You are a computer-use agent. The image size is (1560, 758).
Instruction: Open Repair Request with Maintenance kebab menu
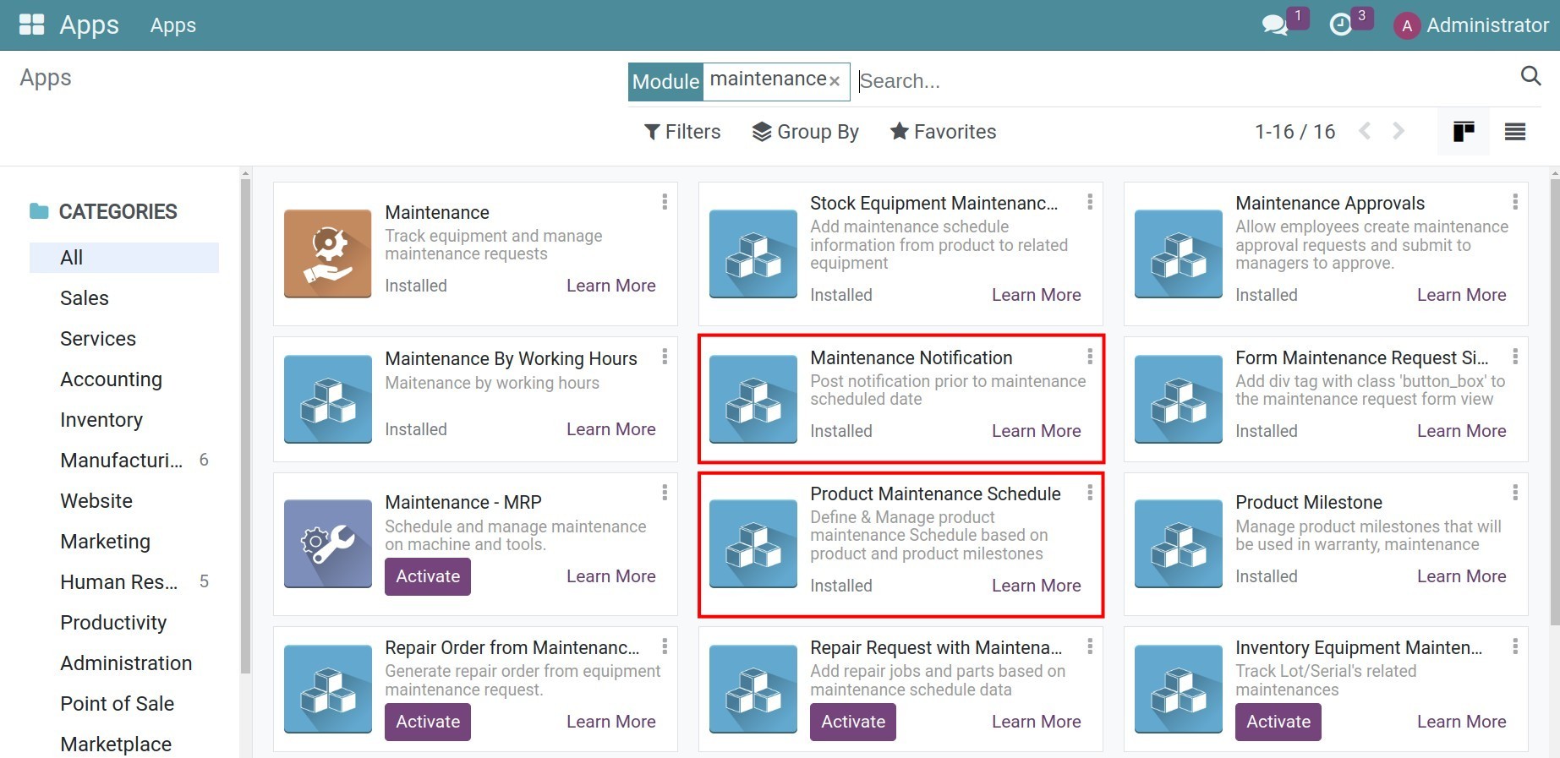tap(1090, 646)
